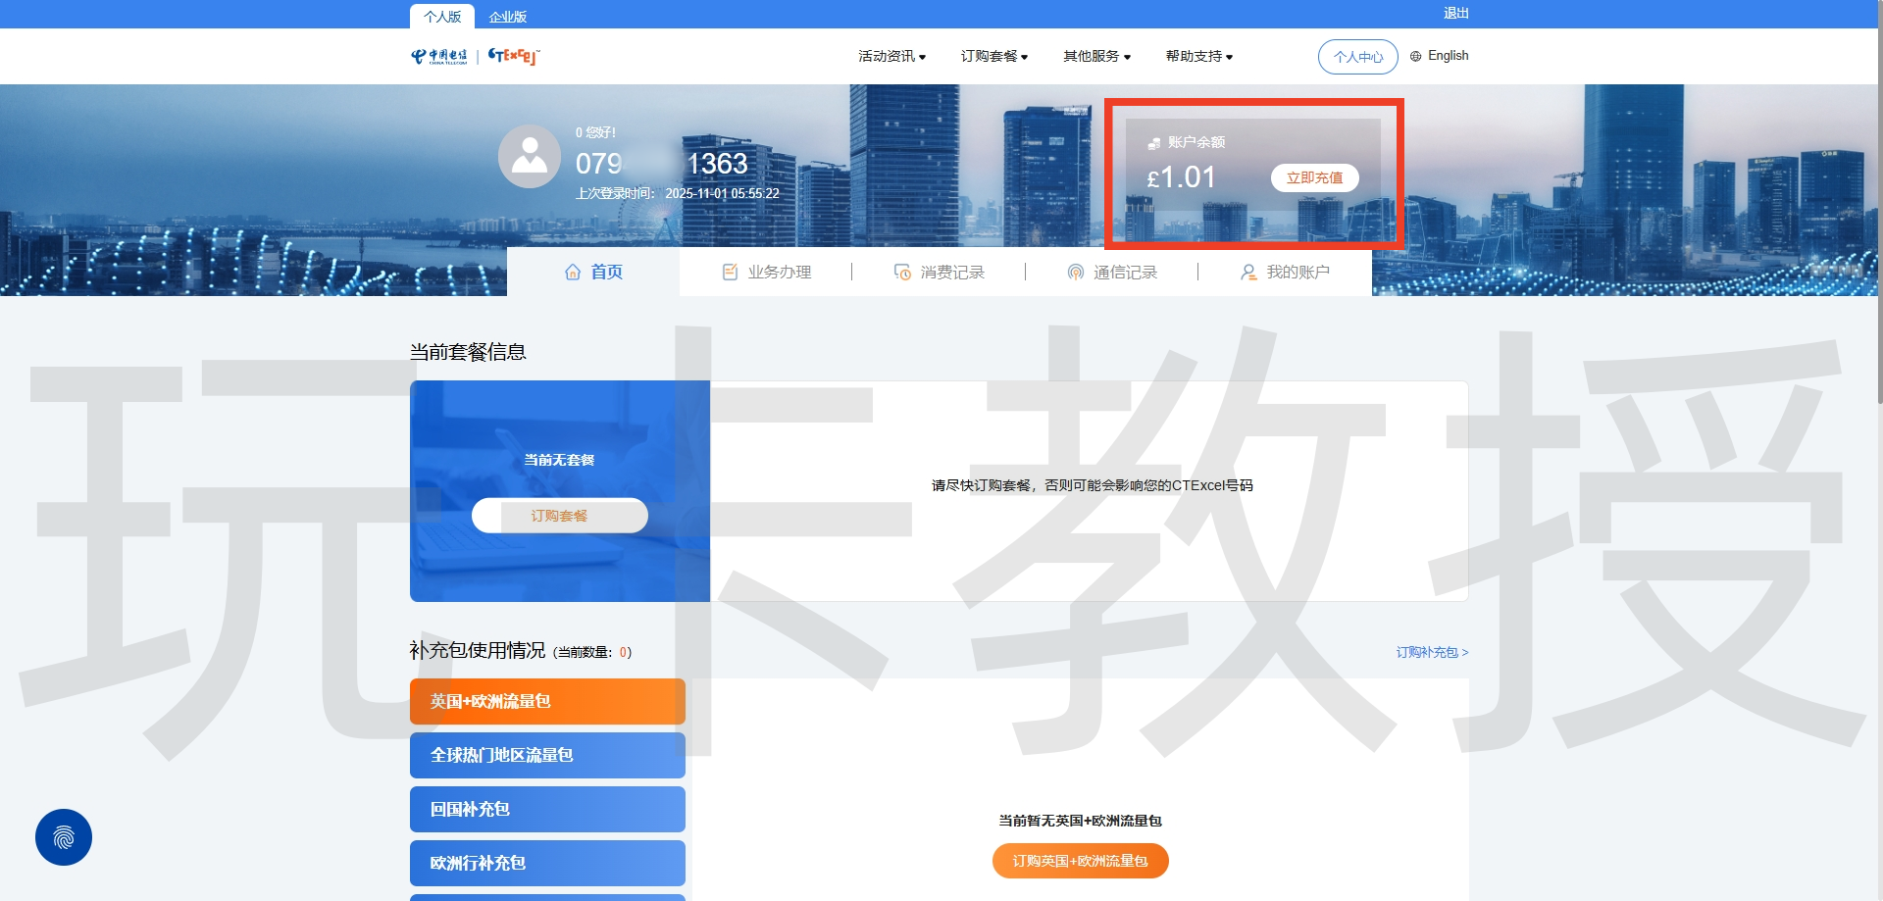Select the 回国补充包 option
The image size is (1883, 901).
click(546, 809)
